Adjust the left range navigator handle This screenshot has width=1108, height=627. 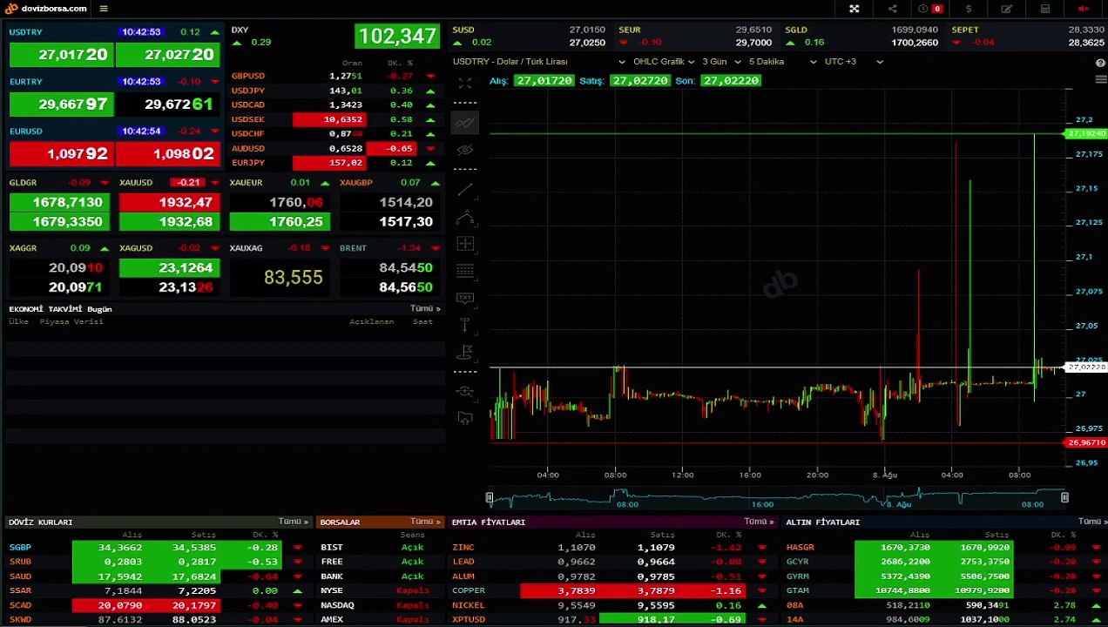490,497
